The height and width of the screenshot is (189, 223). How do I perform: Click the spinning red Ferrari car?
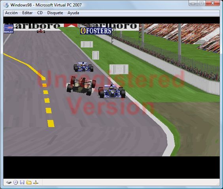pyautogui.click(x=81, y=86)
